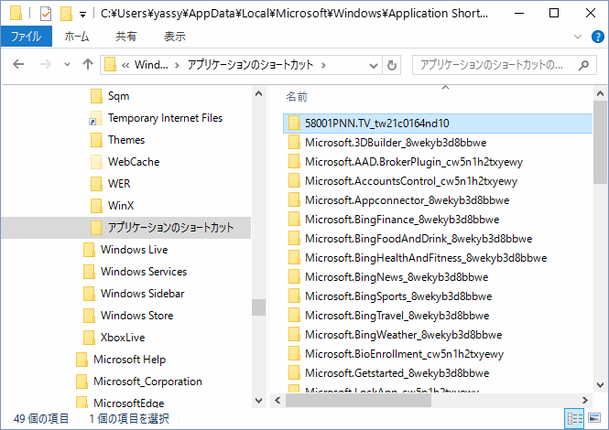The image size is (609, 430).
Task: Open the recent locations dropdown
Action: click(67, 65)
